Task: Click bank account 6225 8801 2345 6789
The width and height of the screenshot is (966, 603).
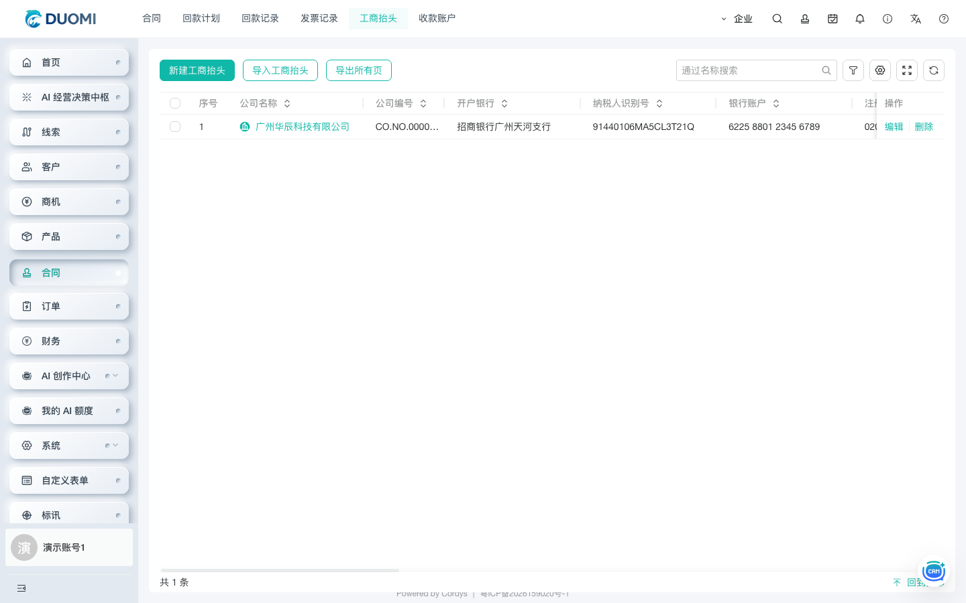Action: point(774,127)
